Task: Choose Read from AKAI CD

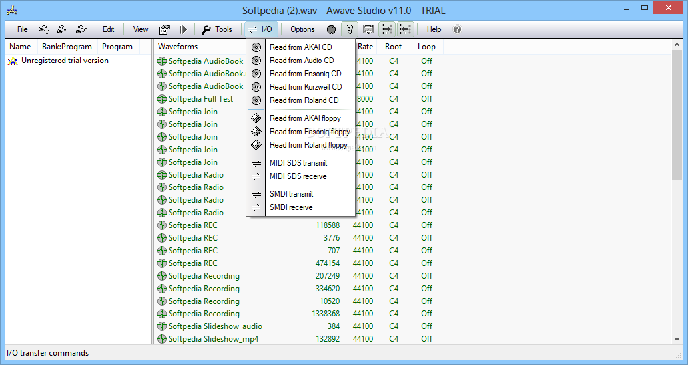Action: [x=301, y=47]
